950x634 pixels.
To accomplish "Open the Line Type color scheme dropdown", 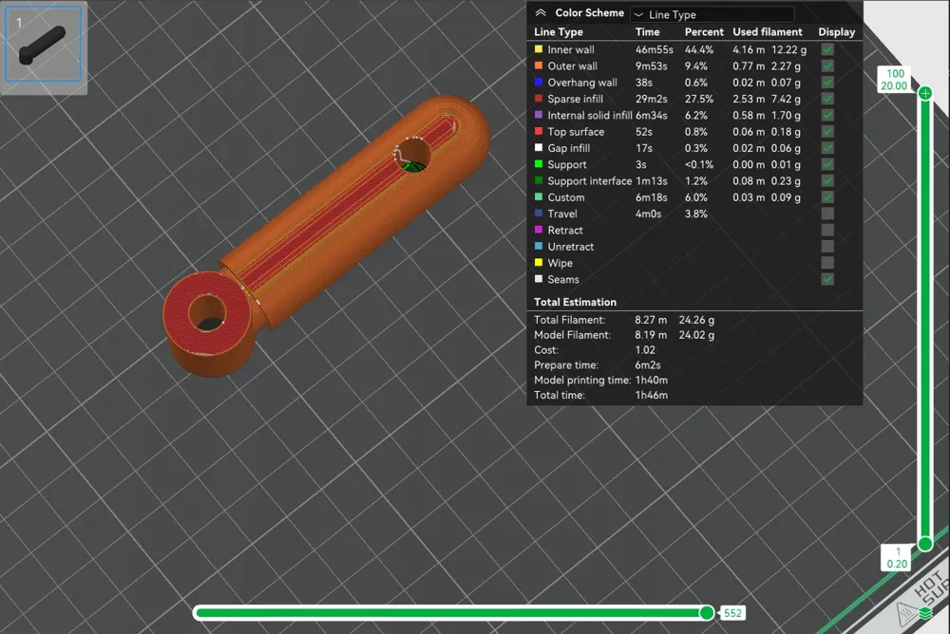I will 712,14.
